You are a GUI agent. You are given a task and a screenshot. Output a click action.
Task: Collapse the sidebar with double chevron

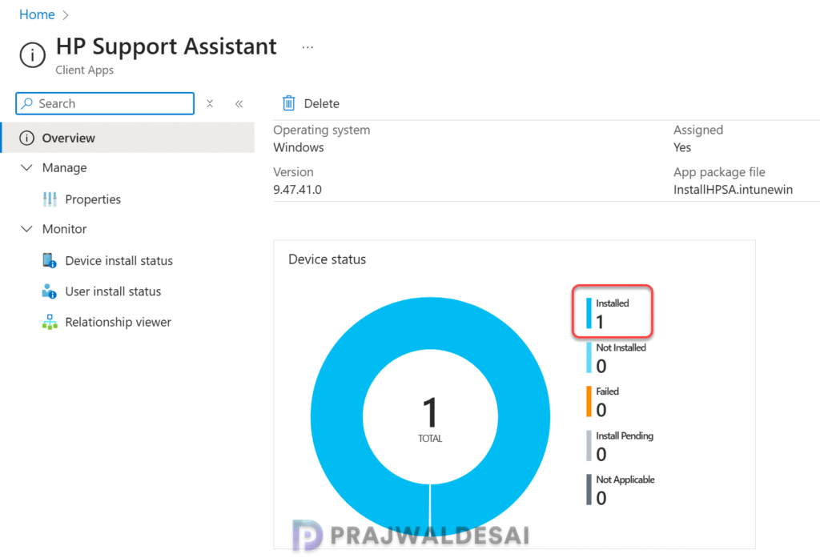pyautogui.click(x=239, y=103)
